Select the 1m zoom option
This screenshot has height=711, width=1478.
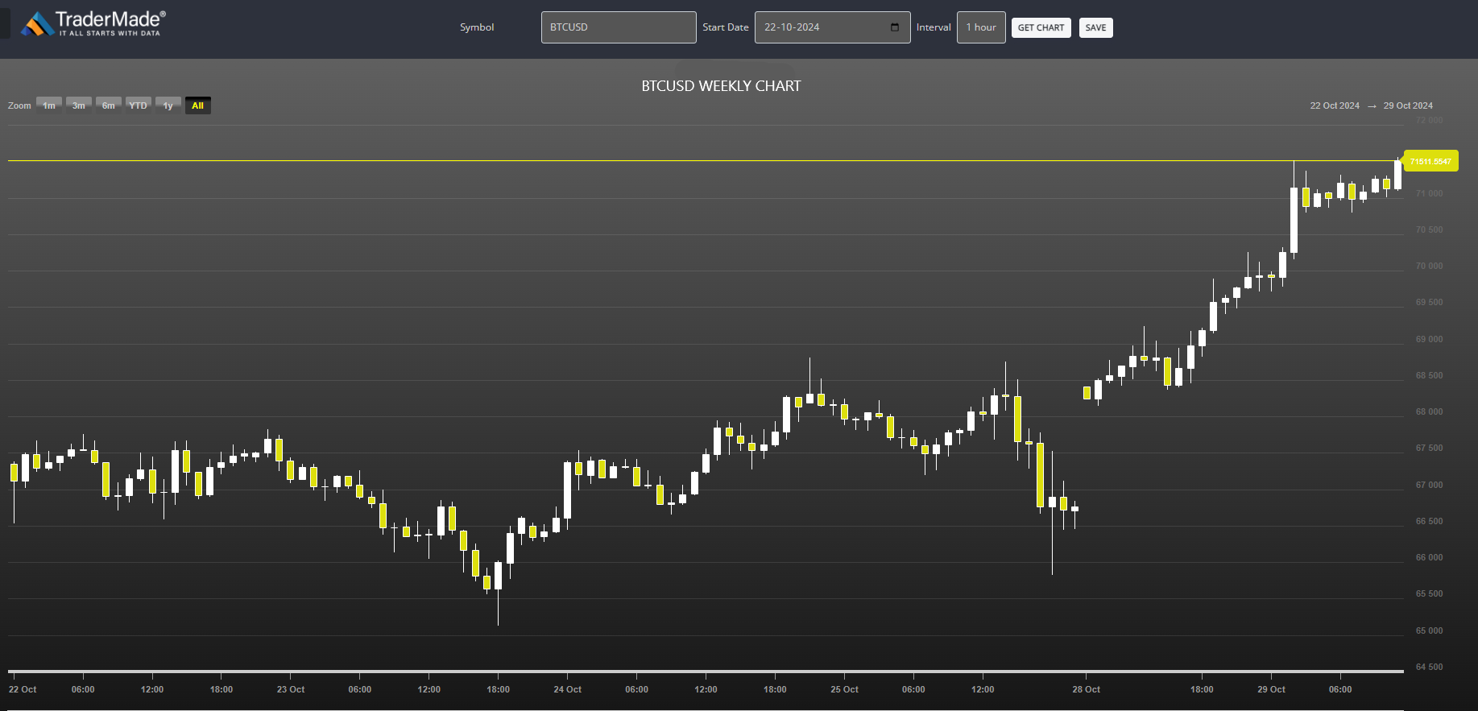tap(49, 105)
